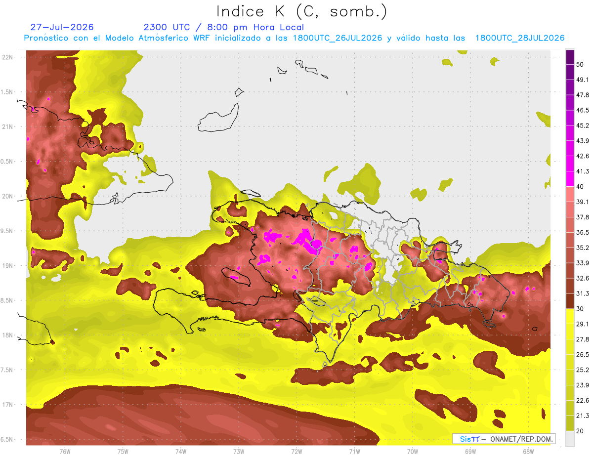Pick the gray swatch below 20 on scale

(x=570, y=439)
